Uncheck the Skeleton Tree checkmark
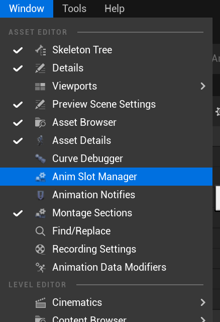Viewport: 220px width, 322px height. 18,50
